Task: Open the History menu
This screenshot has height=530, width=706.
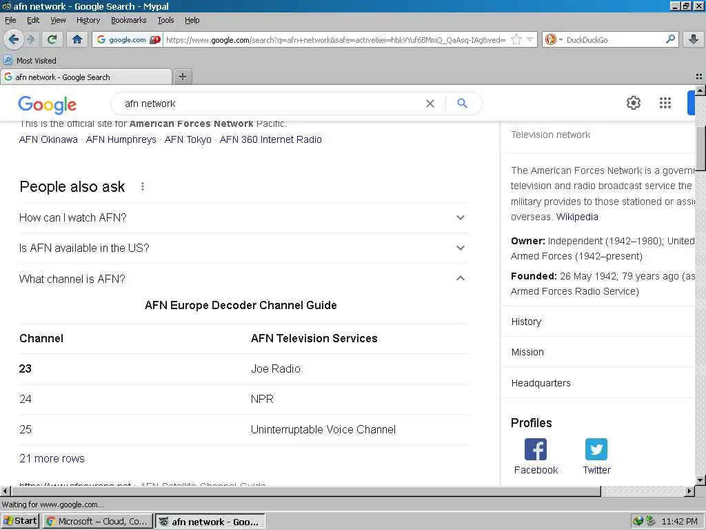Action: 88,20
